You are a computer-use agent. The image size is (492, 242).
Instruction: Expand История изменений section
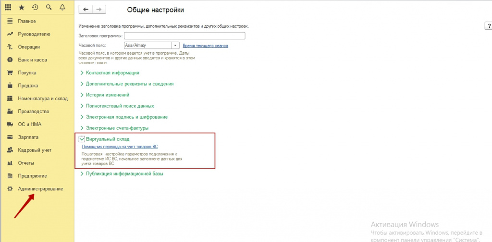(82, 95)
